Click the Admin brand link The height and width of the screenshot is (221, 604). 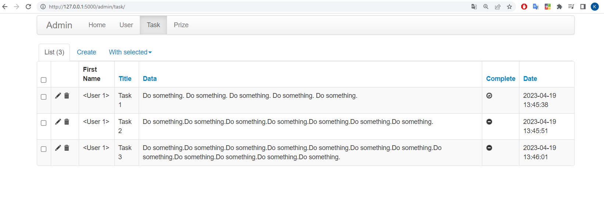59,25
